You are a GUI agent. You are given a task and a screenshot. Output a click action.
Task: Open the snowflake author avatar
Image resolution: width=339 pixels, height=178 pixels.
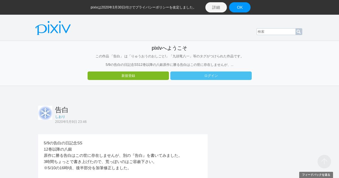(x=45, y=113)
